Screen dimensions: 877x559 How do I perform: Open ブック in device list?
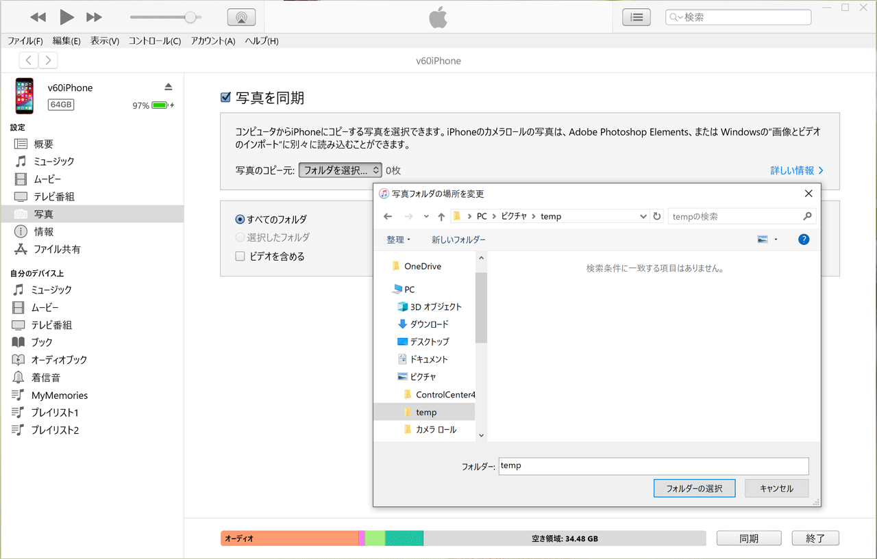[92, 342]
